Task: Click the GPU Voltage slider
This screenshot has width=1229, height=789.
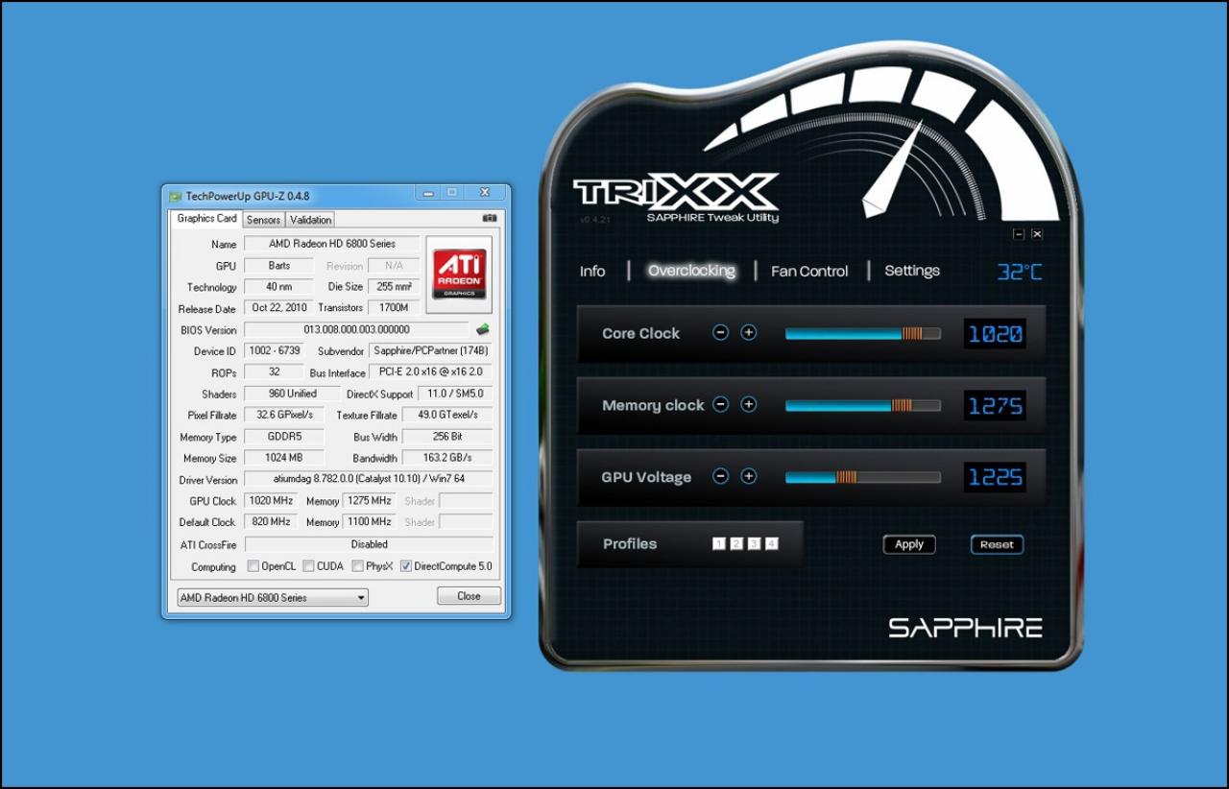Action: pos(862,477)
